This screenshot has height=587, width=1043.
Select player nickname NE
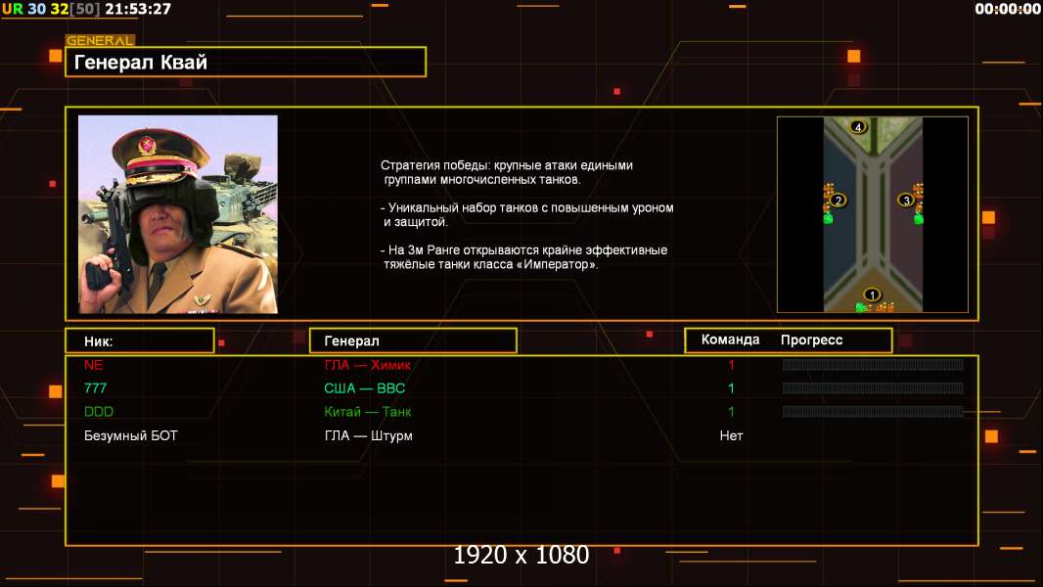coord(94,364)
